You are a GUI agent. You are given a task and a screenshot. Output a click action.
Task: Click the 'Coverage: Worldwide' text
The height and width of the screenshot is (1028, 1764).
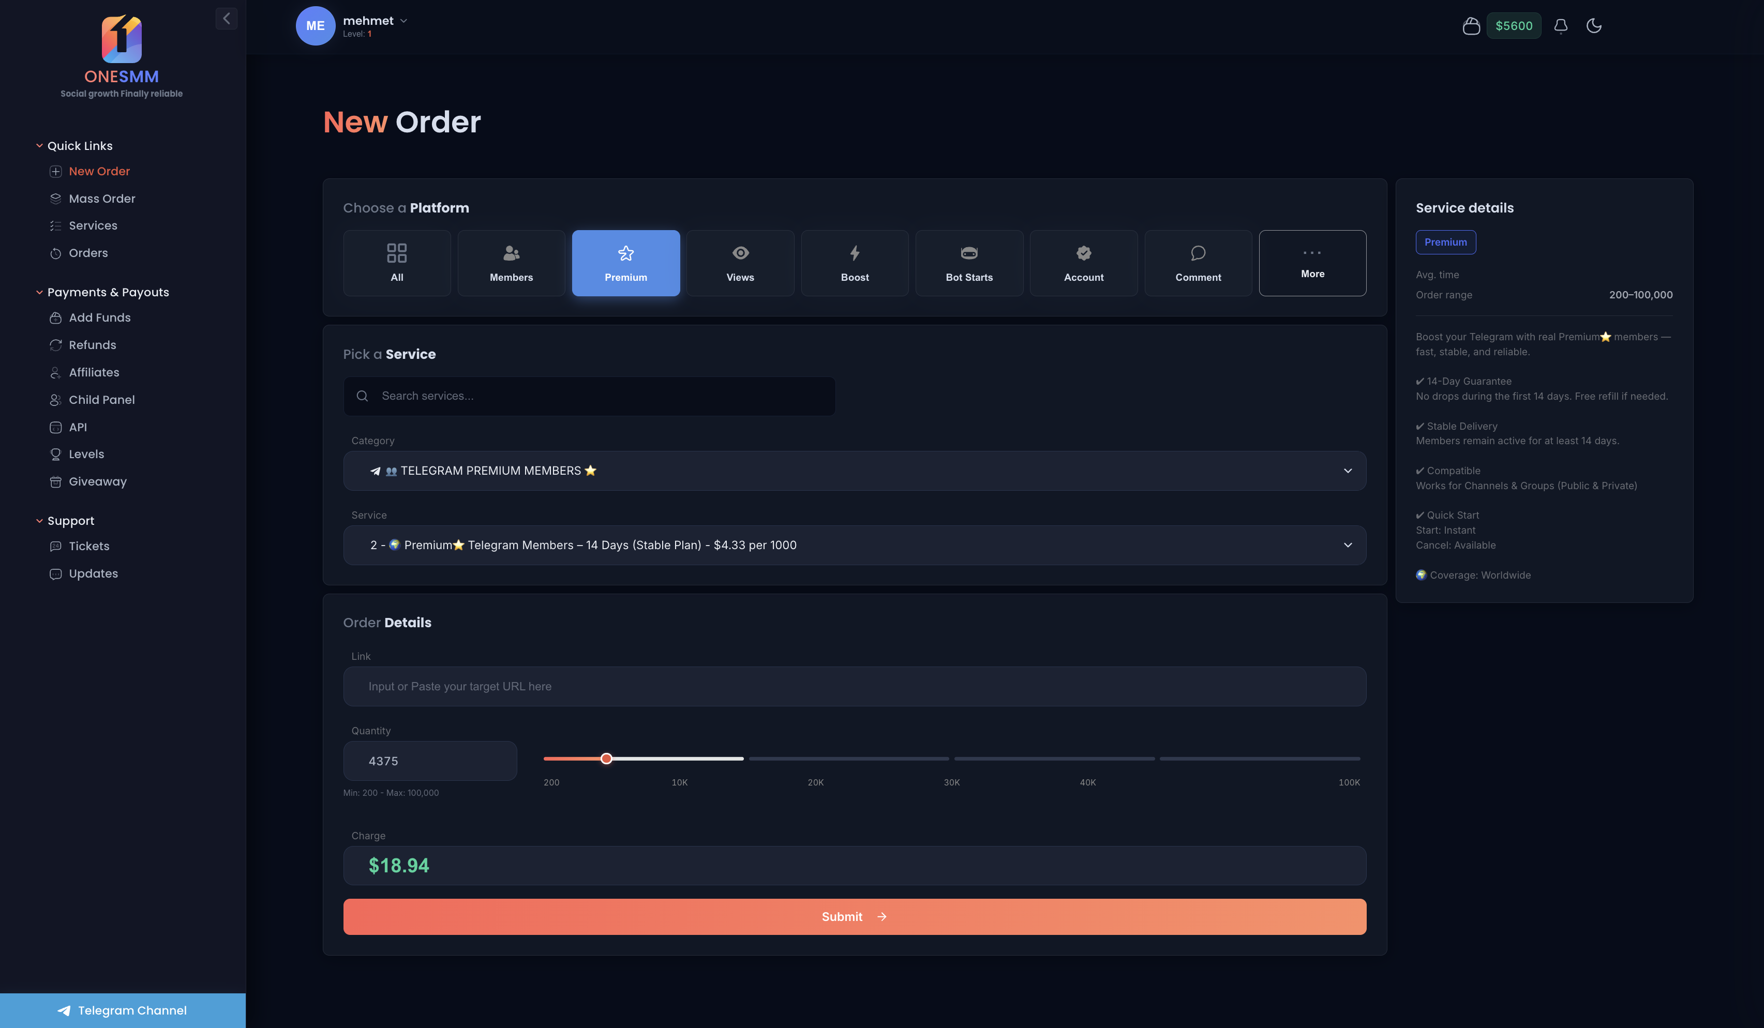1480,575
